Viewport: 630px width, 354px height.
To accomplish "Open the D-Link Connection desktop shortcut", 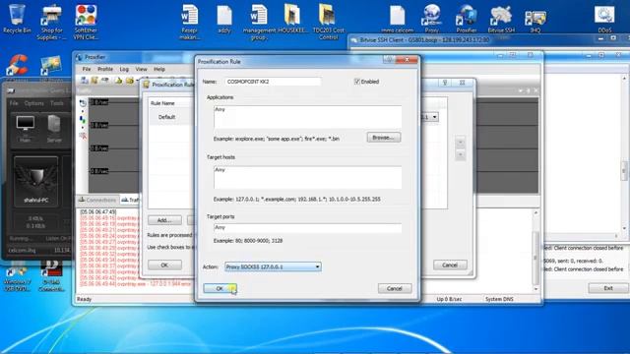I will [x=51, y=276].
